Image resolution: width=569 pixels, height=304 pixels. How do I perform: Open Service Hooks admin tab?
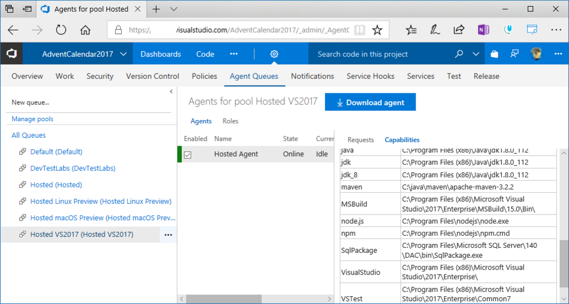371,76
